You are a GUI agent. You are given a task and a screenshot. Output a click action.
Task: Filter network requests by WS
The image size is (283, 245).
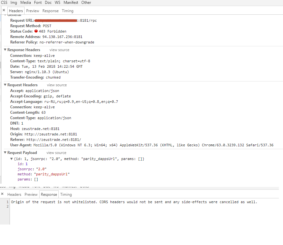click(57, 3)
